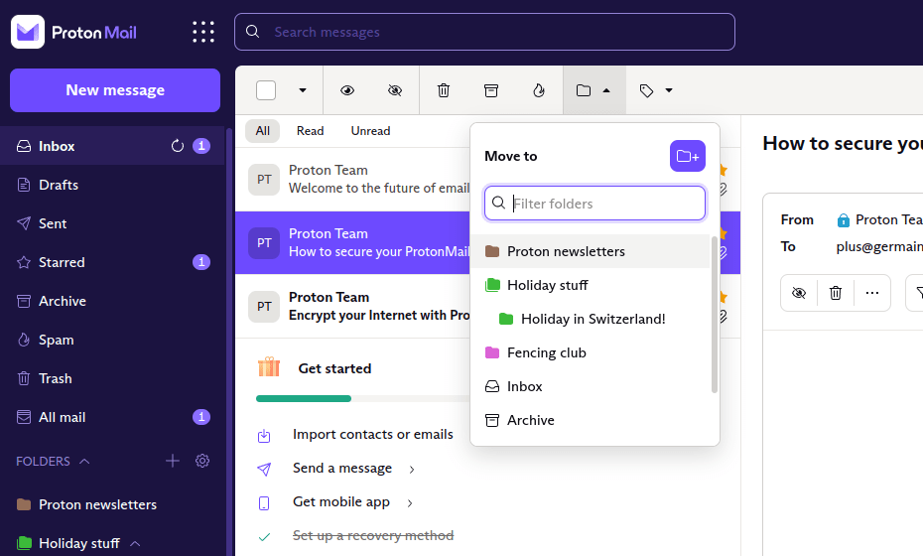Expand the Send a message chevron
This screenshot has width=923, height=556.
click(x=412, y=470)
